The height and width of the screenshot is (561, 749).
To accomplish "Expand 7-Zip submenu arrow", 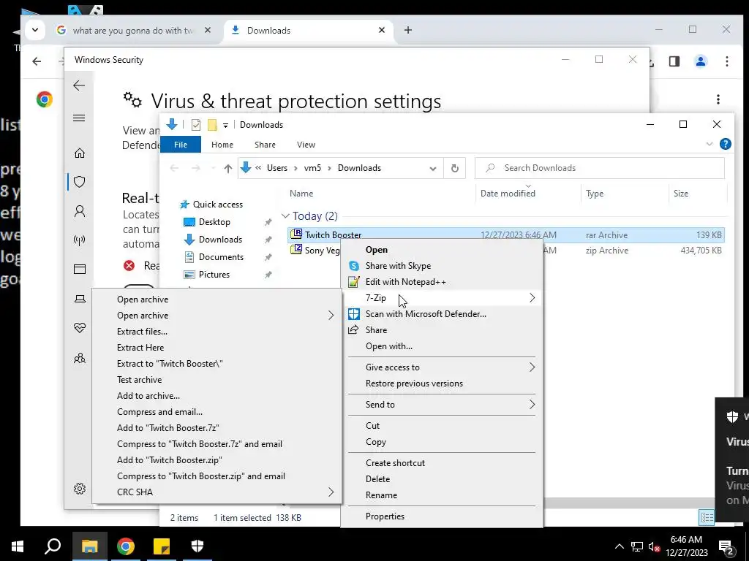I will [532, 298].
